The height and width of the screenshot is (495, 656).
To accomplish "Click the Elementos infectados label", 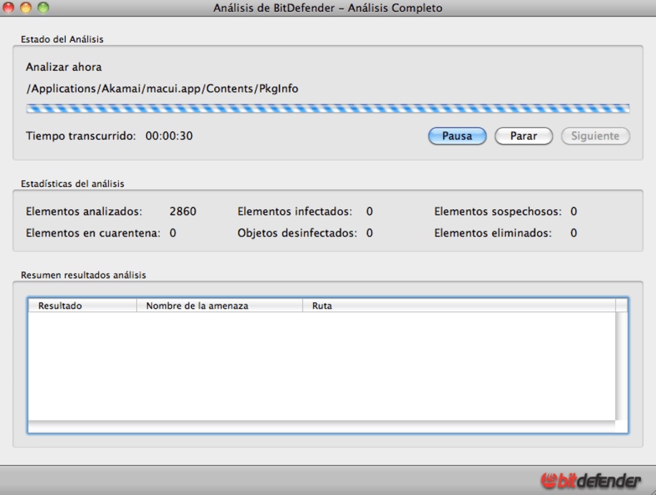I will tap(295, 211).
